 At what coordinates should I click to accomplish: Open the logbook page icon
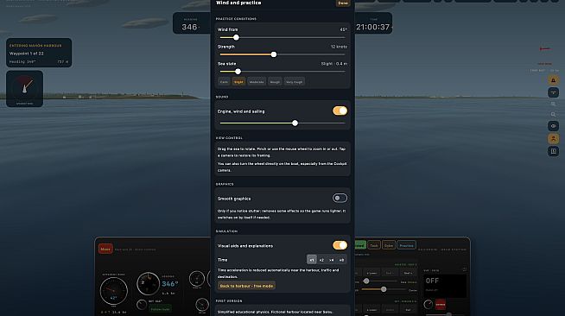pyautogui.click(x=554, y=151)
